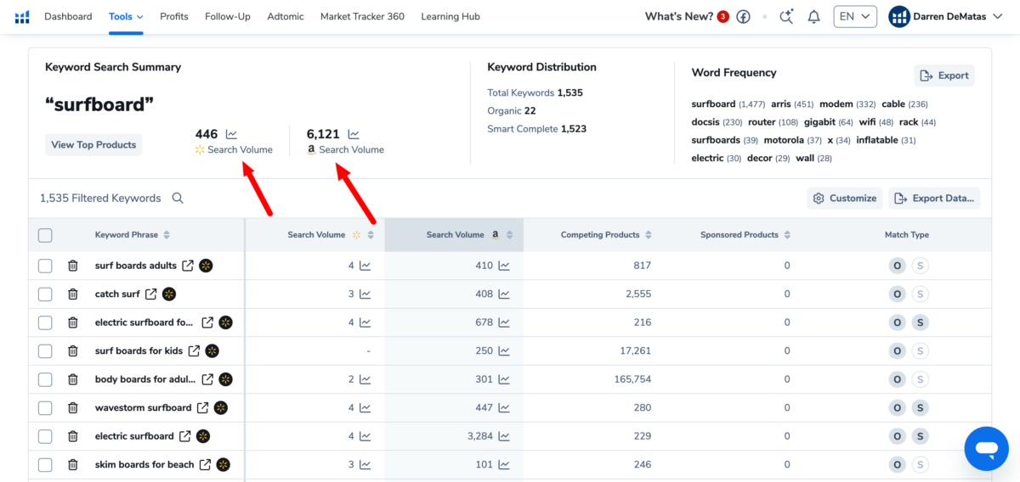
Task: Click the O match type badge for catch surf
Action: click(x=896, y=294)
